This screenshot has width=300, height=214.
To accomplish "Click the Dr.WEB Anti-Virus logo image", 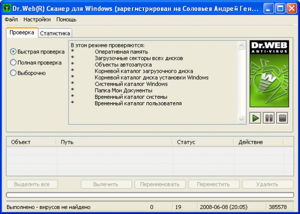I will pos(269,74).
